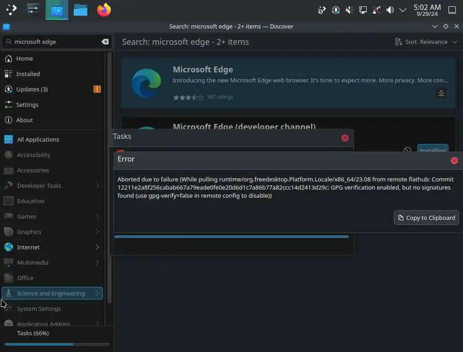
Task: Select the Graphics category
Action: (x=52, y=232)
